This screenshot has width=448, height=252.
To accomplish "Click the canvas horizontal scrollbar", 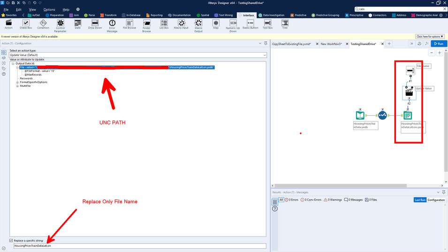I will pyautogui.click(x=341, y=185).
